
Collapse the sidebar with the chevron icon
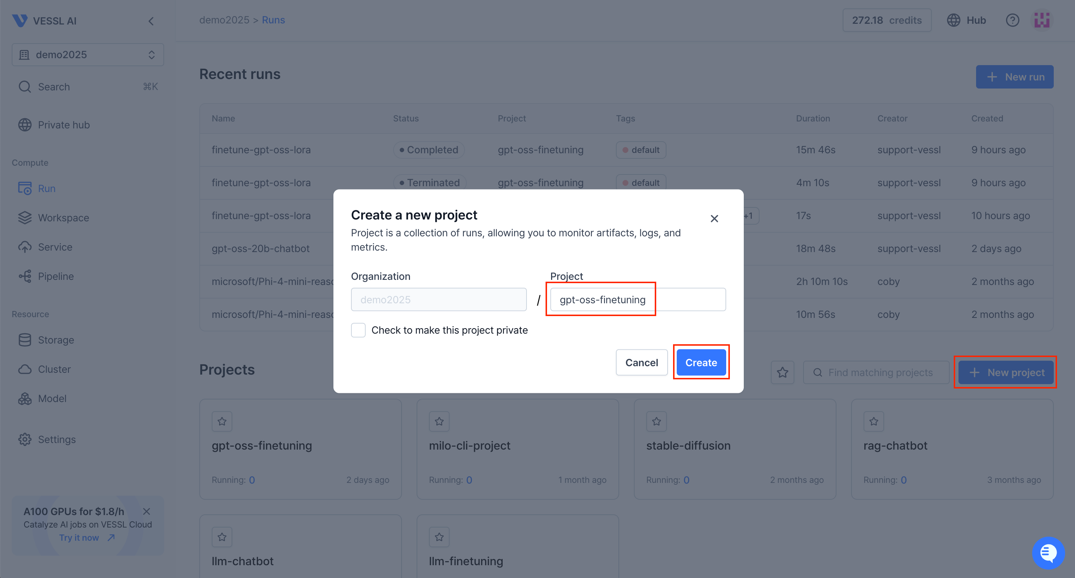(x=151, y=21)
